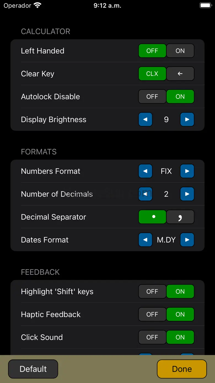Decrease the Number of Decimals
This screenshot has height=383, width=215.
coord(145,194)
